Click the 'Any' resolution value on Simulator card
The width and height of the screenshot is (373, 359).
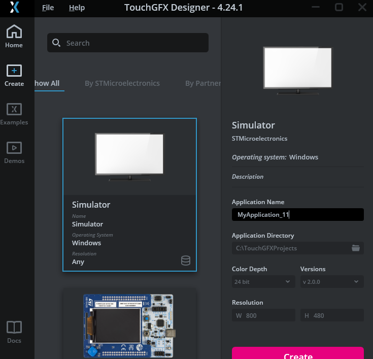(x=78, y=262)
